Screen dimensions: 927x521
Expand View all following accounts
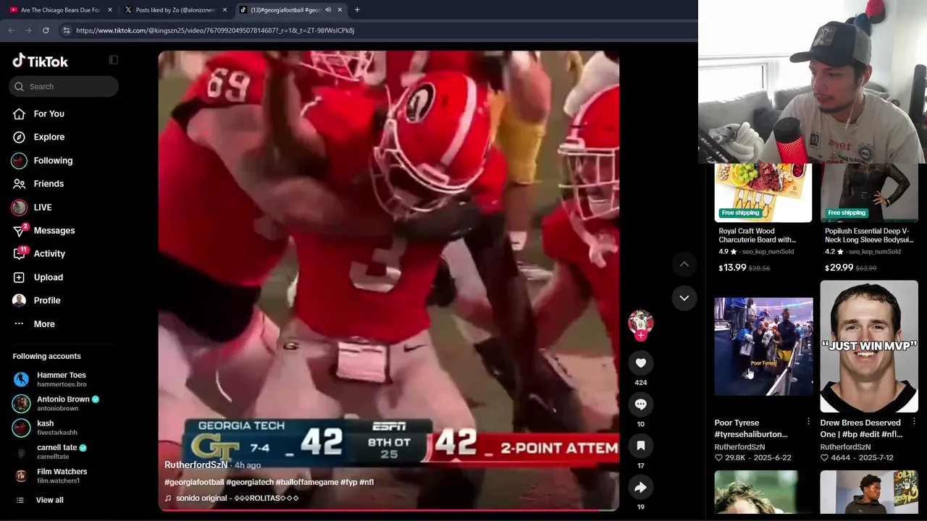pyautogui.click(x=49, y=500)
